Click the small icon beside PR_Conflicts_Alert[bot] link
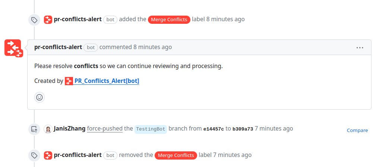373x167 pixels. [x=69, y=81]
